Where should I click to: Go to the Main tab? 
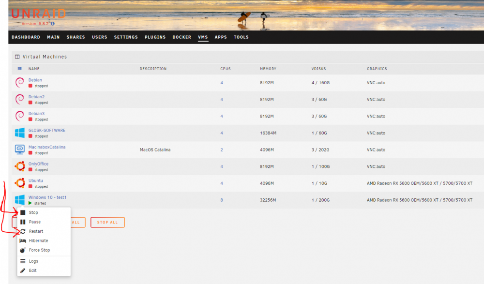[x=53, y=37]
